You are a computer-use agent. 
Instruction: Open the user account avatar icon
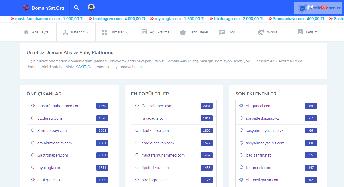point(91,7)
